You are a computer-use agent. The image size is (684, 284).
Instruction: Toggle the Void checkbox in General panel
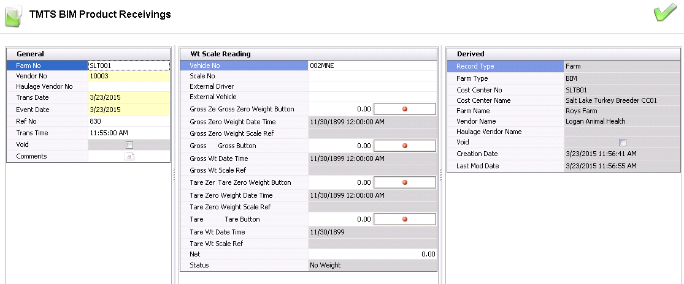129,145
